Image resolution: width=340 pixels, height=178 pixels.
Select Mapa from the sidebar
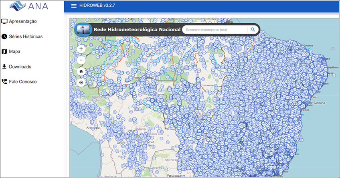point(14,51)
